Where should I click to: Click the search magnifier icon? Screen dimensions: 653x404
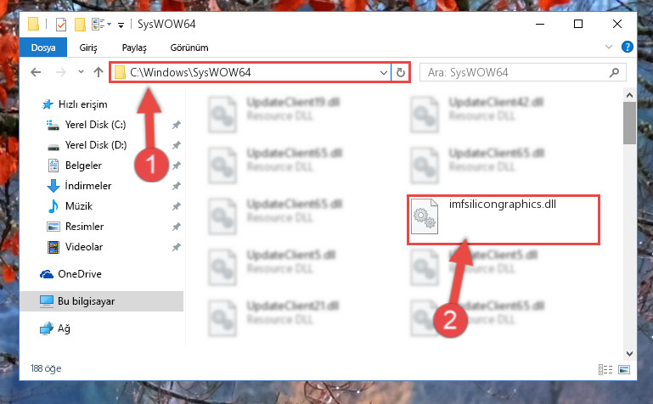click(614, 73)
